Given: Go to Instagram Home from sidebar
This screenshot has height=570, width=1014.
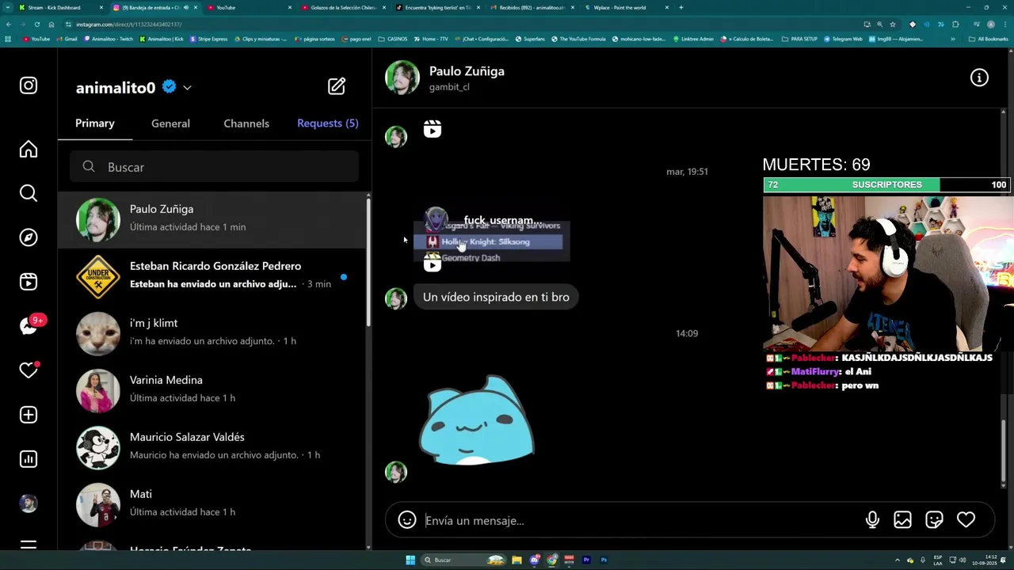Looking at the screenshot, I should click(29, 149).
